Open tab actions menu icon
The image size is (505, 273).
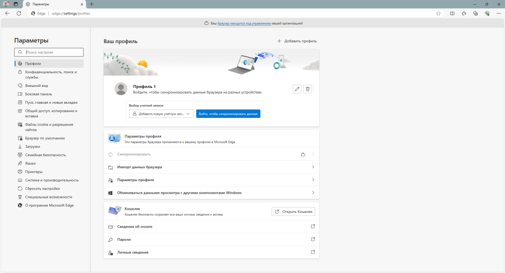coord(16,4)
